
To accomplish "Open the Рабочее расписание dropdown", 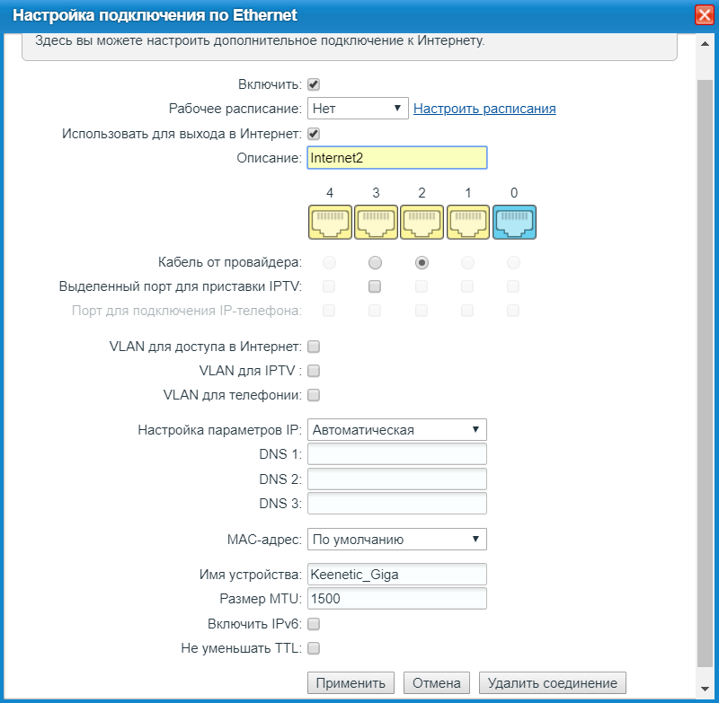I will click(358, 109).
